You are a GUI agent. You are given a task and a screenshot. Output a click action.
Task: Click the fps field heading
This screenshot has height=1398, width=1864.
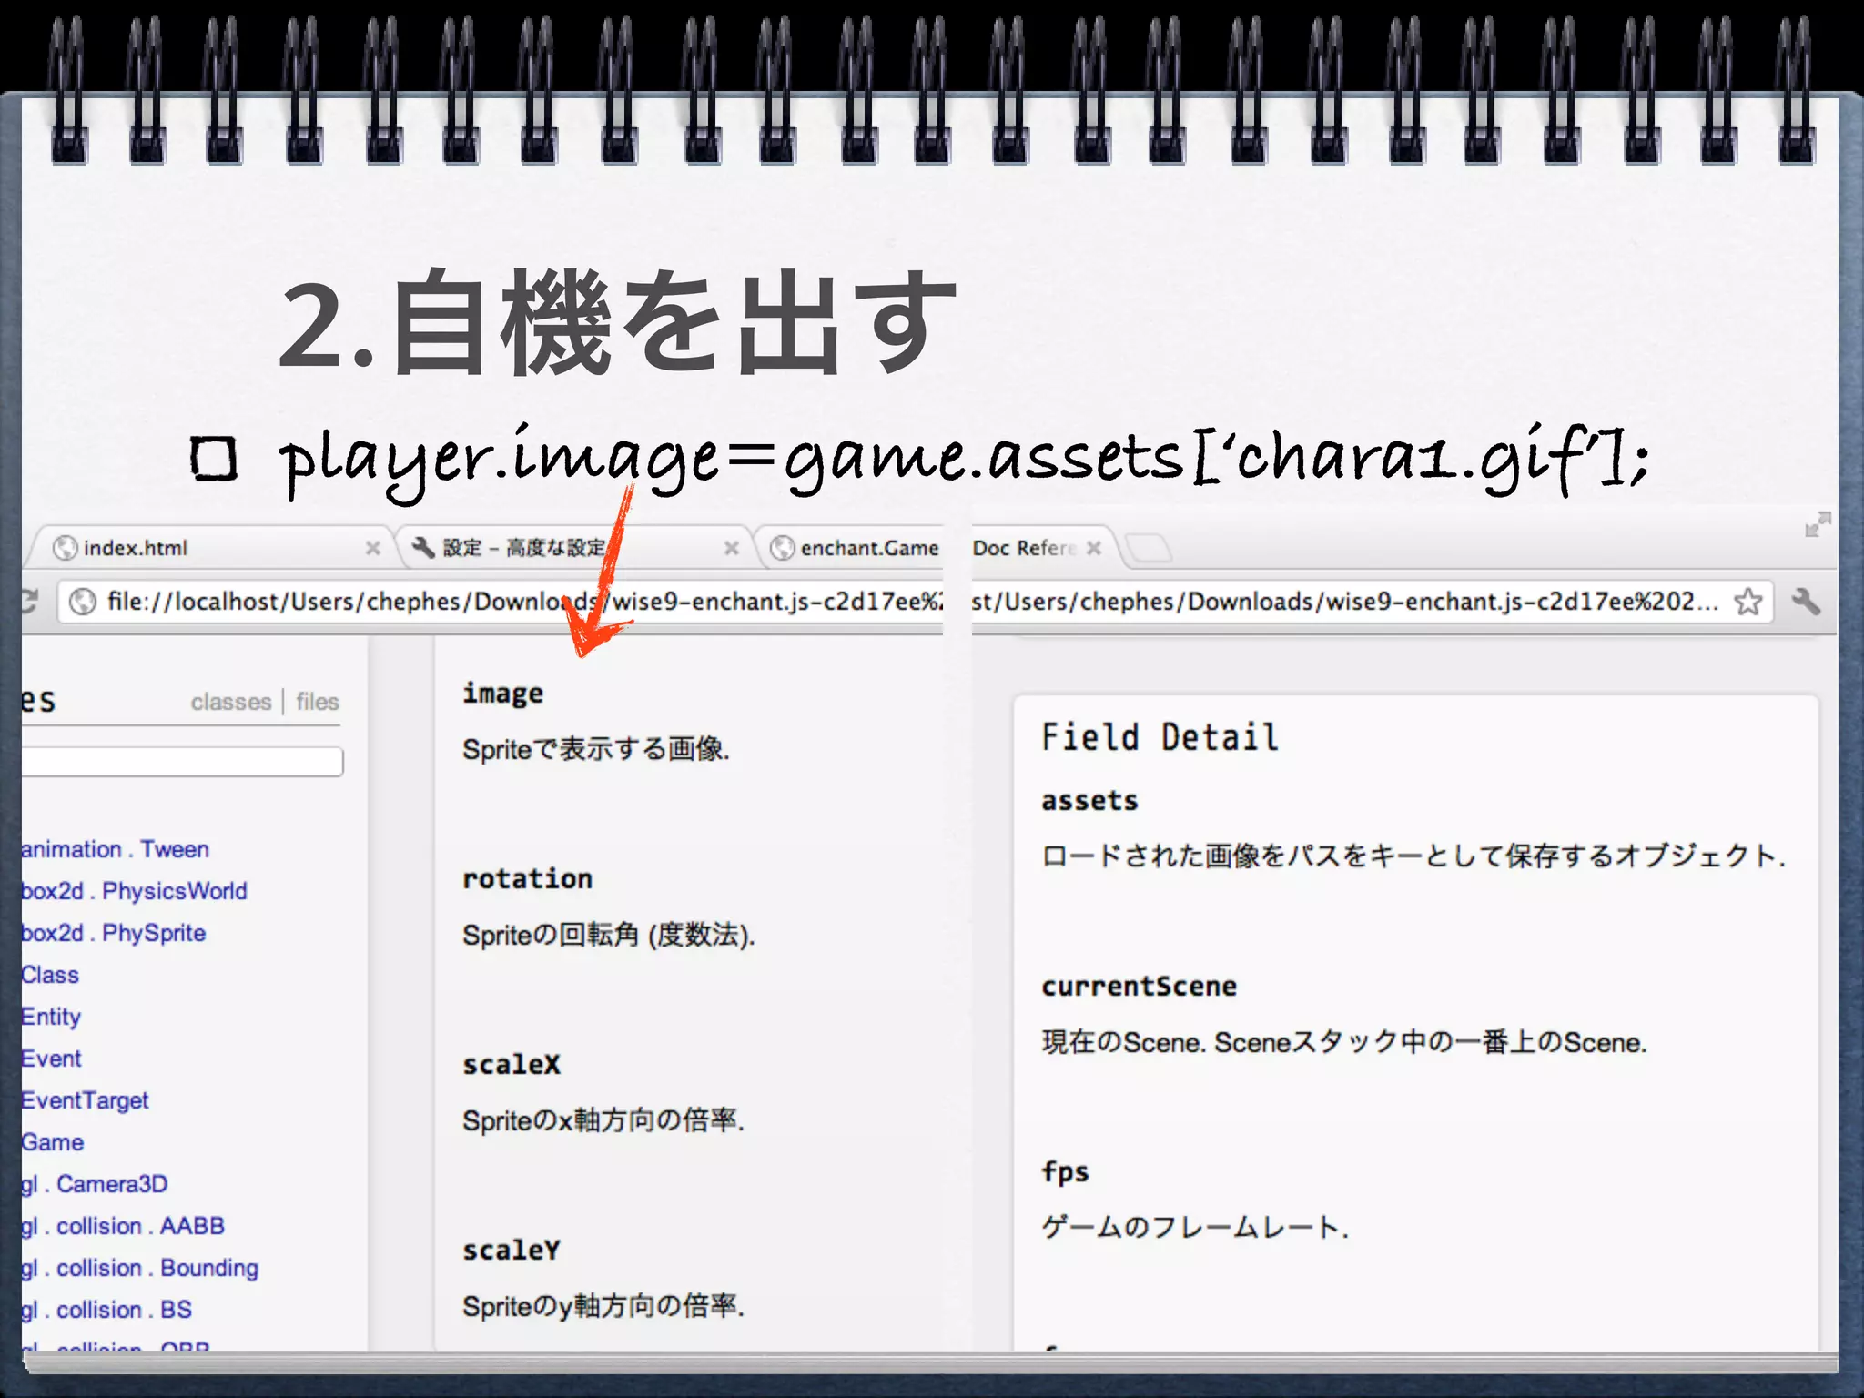click(x=1065, y=1172)
